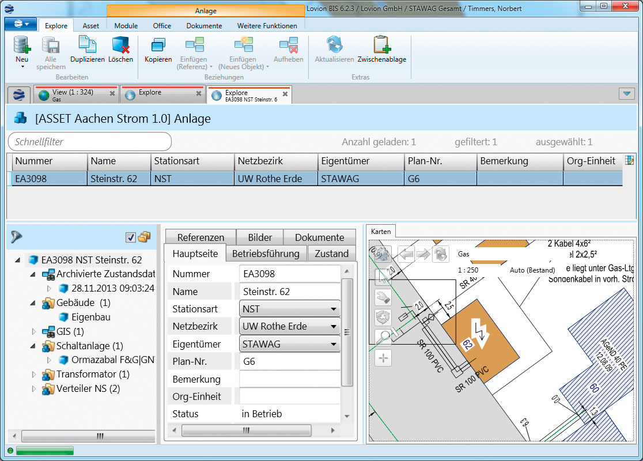Click the folders icon above the tree
This screenshot has height=461, width=643.
[145, 237]
